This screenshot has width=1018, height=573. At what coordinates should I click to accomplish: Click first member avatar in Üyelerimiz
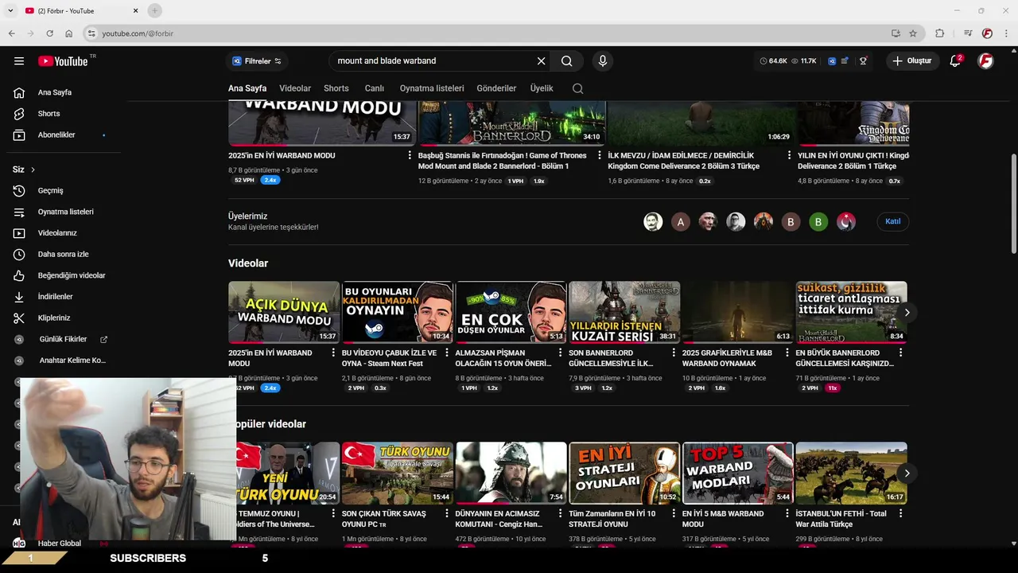pyautogui.click(x=653, y=222)
